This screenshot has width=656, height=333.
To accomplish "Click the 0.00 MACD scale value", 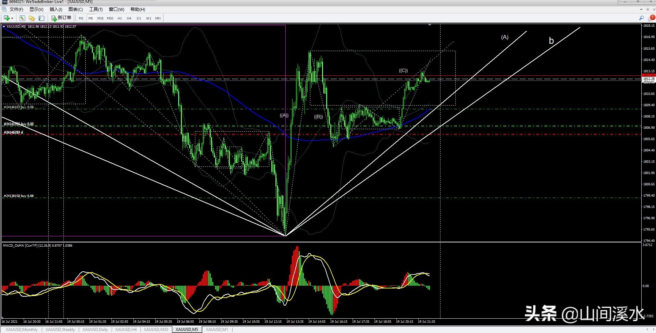I will (646, 286).
